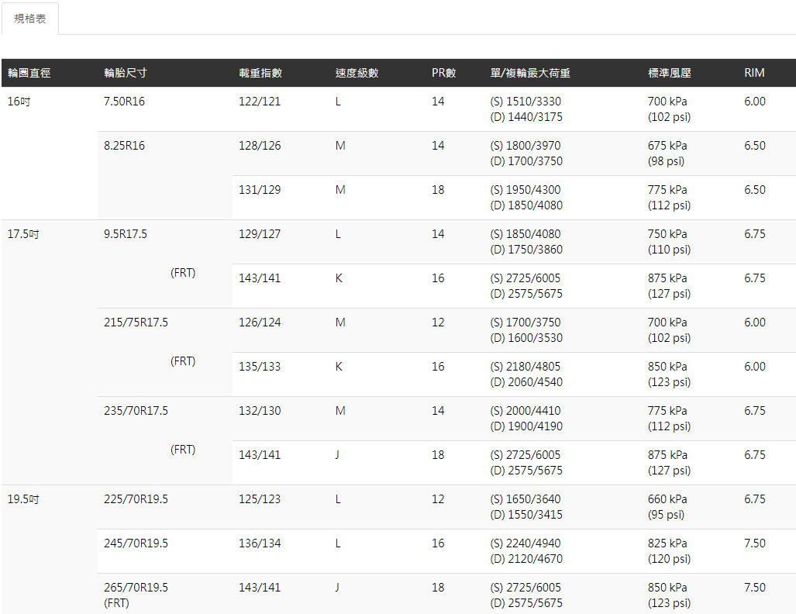
Task: Click the 215/75R17.5 tire size
Action: tap(136, 323)
